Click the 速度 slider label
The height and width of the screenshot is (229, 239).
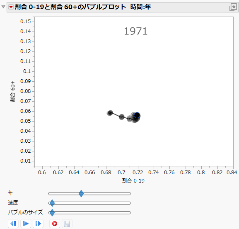click(13, 203)
